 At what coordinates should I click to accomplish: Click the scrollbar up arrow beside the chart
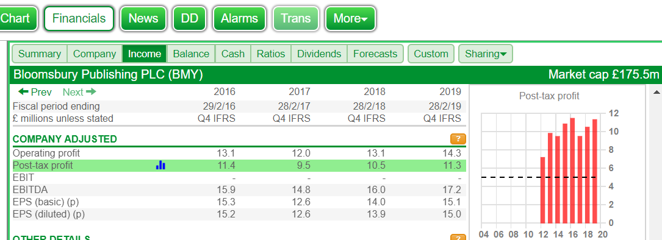click(x=657, y=92)
